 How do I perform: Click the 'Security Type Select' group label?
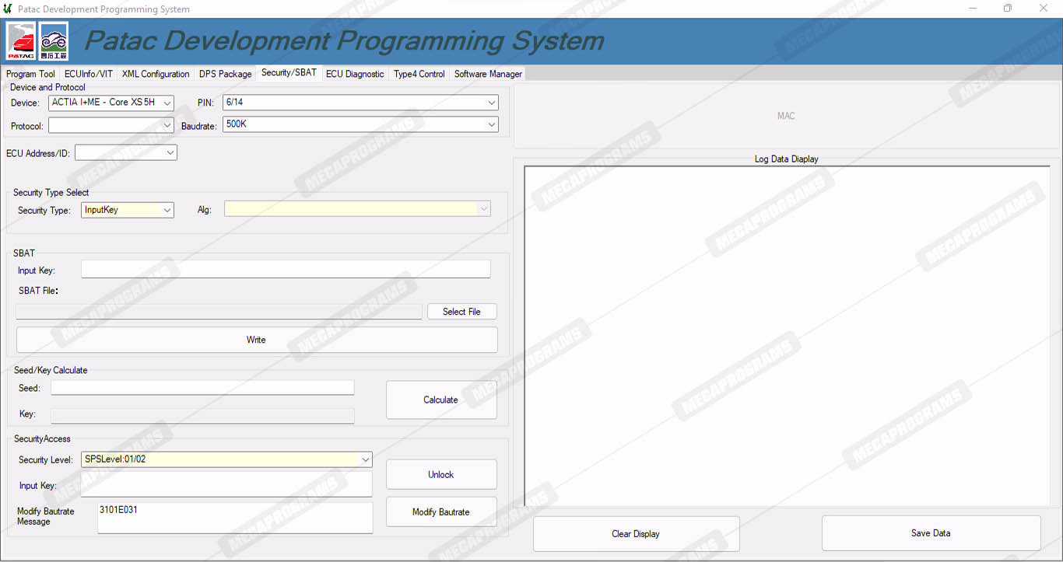point(51,193)
